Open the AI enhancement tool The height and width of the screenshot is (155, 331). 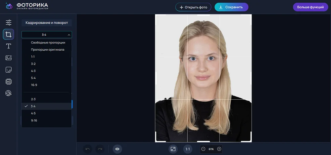tap(9, 82)
